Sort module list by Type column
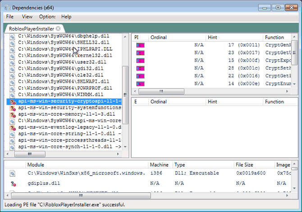The image size is (302, 212). pos(203,165)
